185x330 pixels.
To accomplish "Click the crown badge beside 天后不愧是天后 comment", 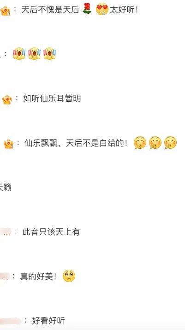I will 5,11.
